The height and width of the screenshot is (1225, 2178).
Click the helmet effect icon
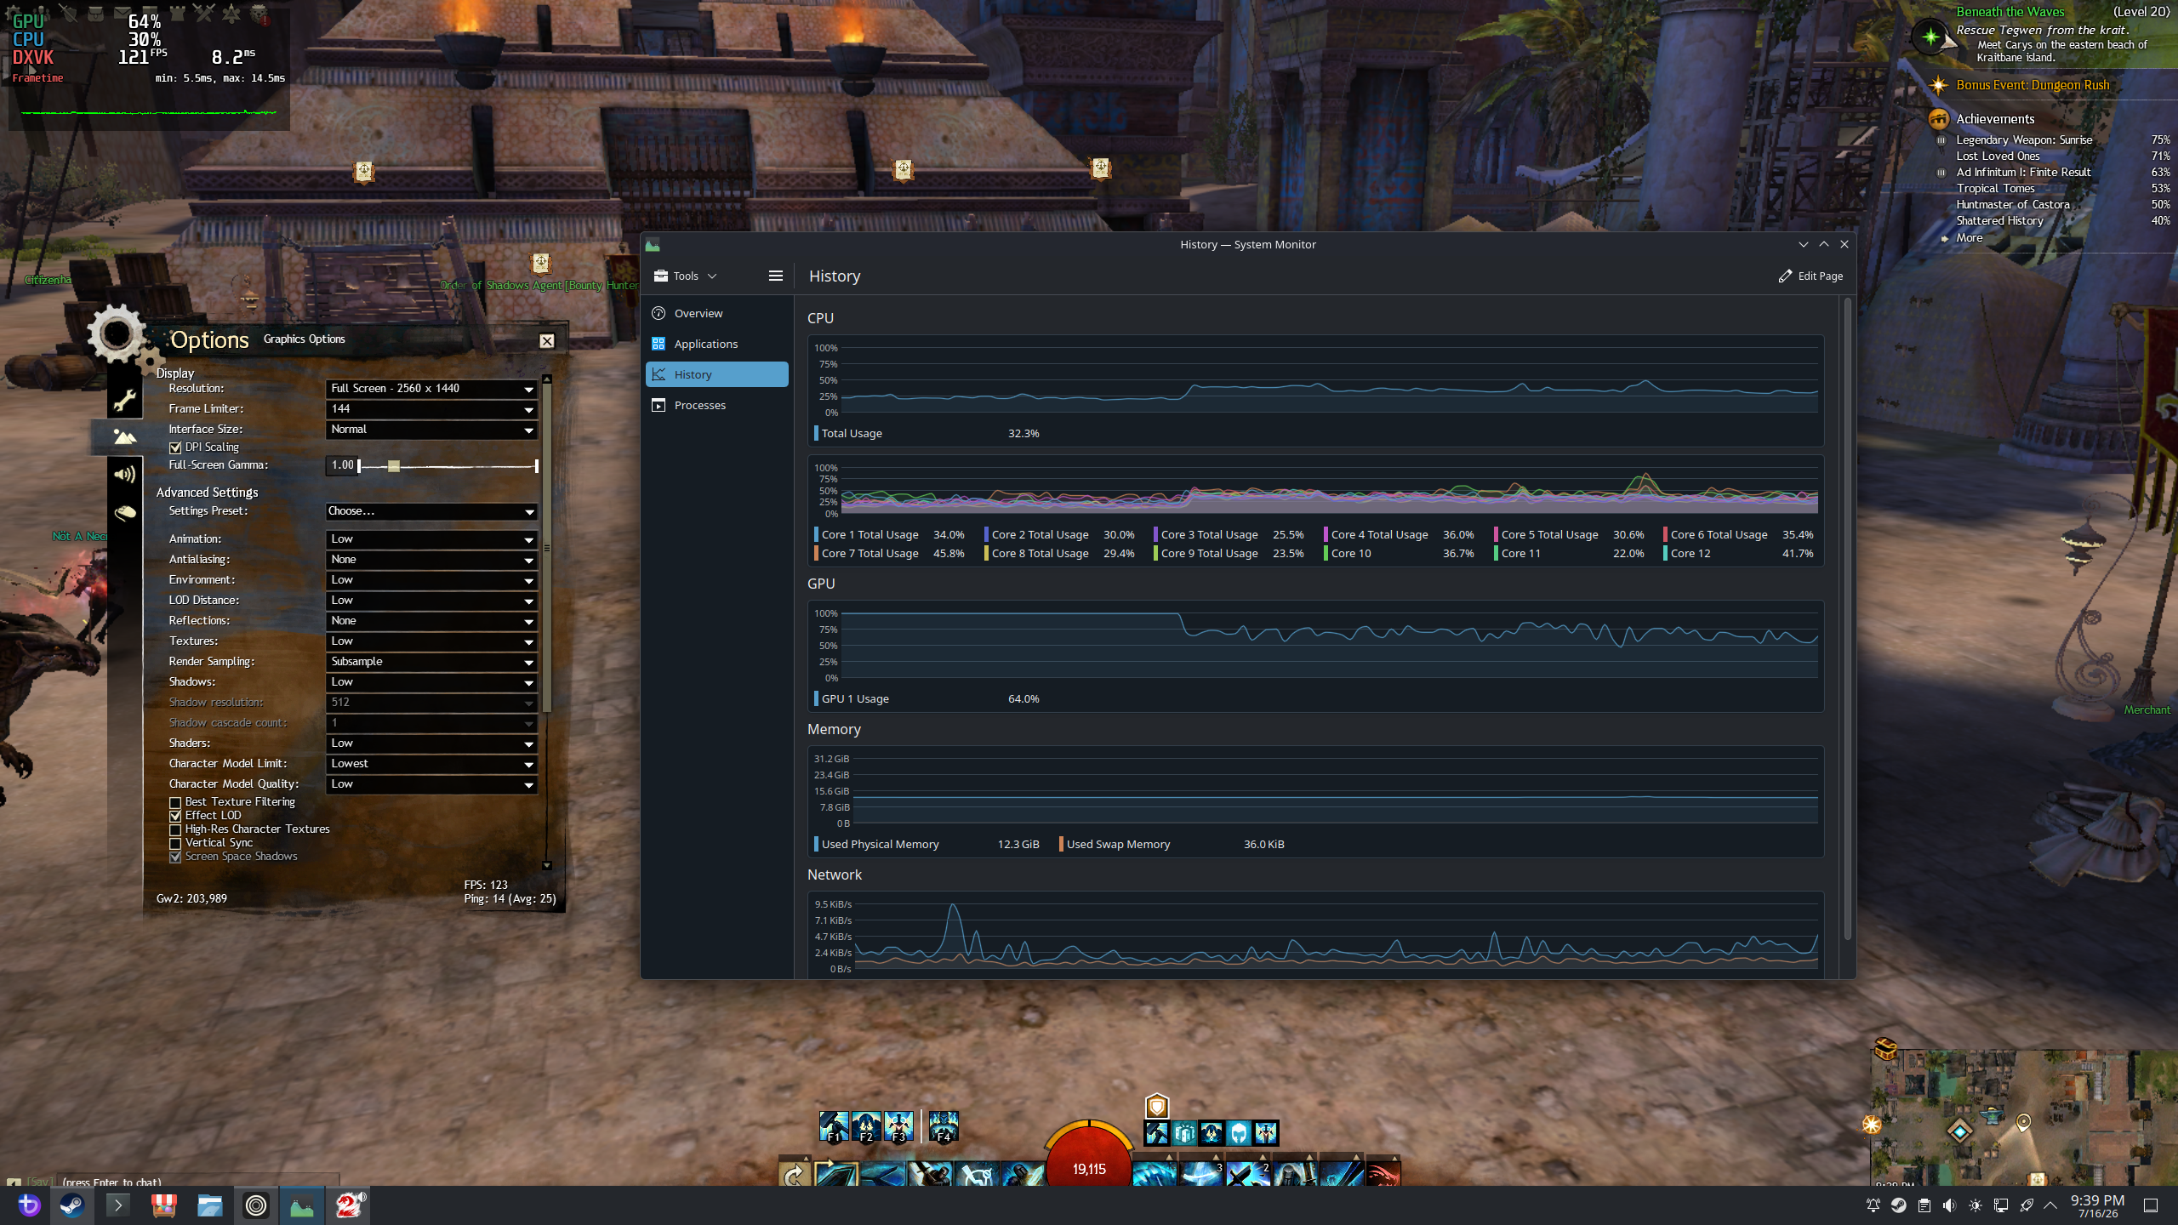point(1239,1133)
